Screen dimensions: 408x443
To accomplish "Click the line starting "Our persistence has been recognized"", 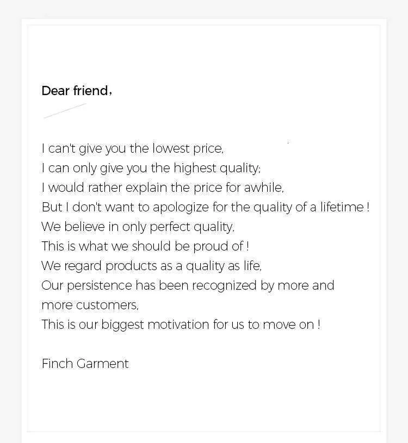I will (188, 285).
